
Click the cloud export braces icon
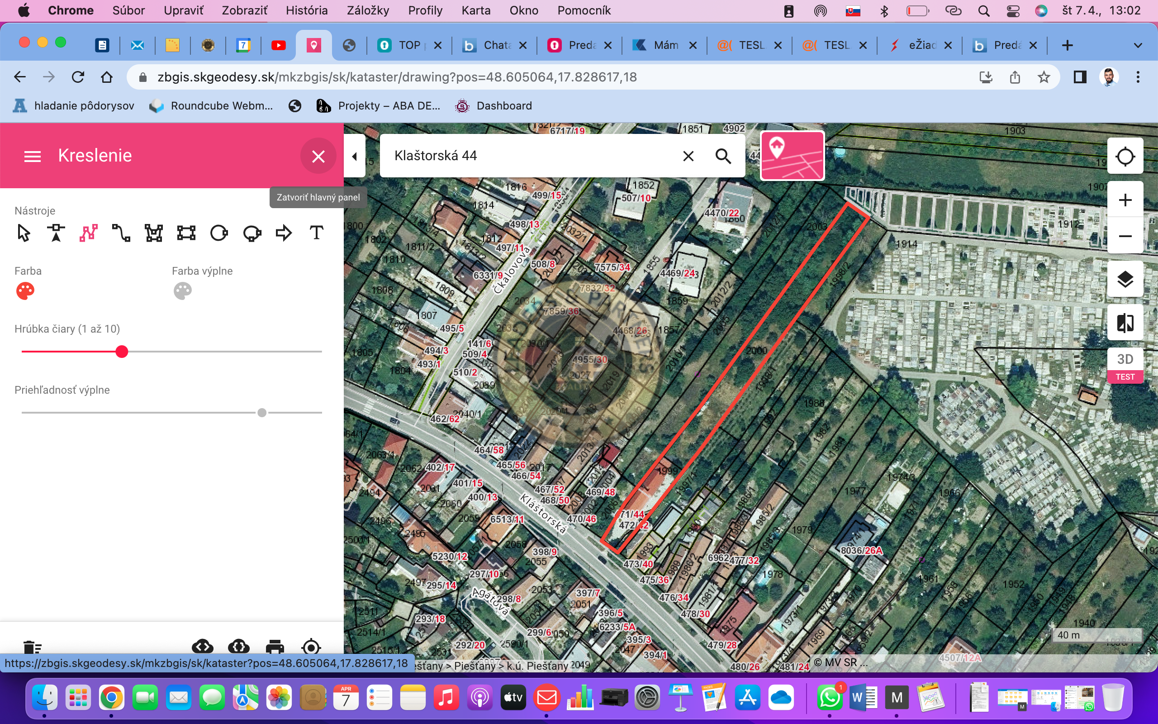click(239, 648)
